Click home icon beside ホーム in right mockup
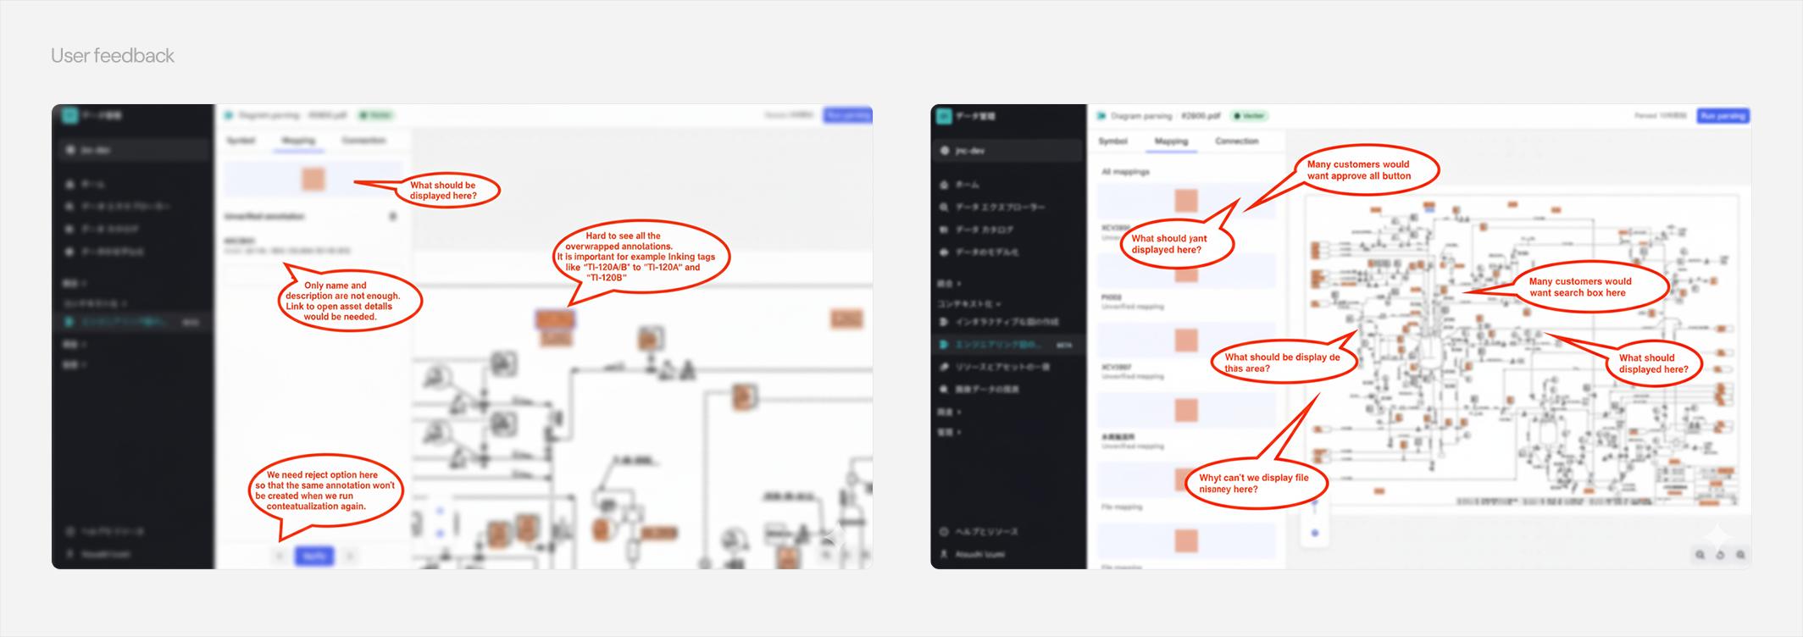This screenshot has width=1803, height=637. pyautogui.click(x=944, y=185)
